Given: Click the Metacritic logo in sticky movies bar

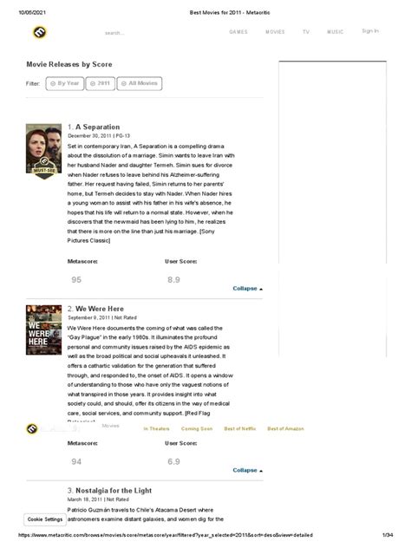Looking at the screenshot, I should [x=32, y=428].
